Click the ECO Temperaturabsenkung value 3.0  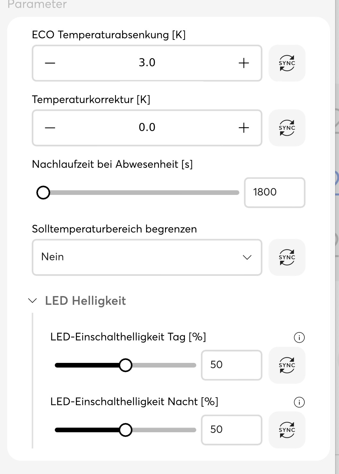(147, 63)
